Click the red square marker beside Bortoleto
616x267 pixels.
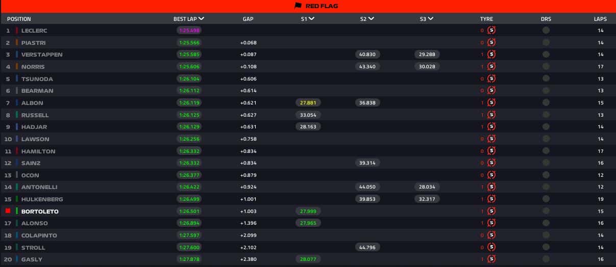coord(8,211)
